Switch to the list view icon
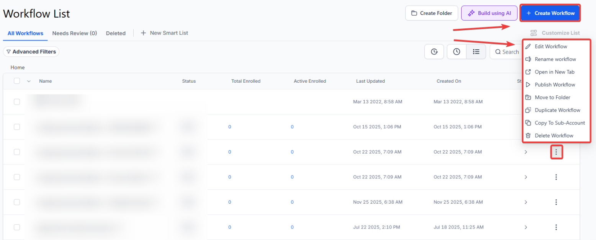This screenshot has width=596, height=240. pos(476,52)
